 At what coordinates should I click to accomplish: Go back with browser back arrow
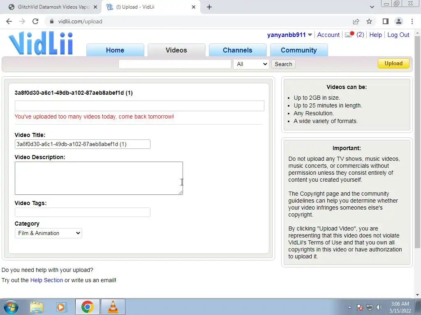[9, 21]
